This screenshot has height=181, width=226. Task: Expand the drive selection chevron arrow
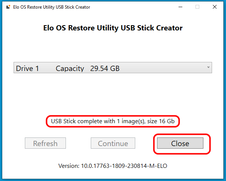pyautogui.click(x=208, y=67)
